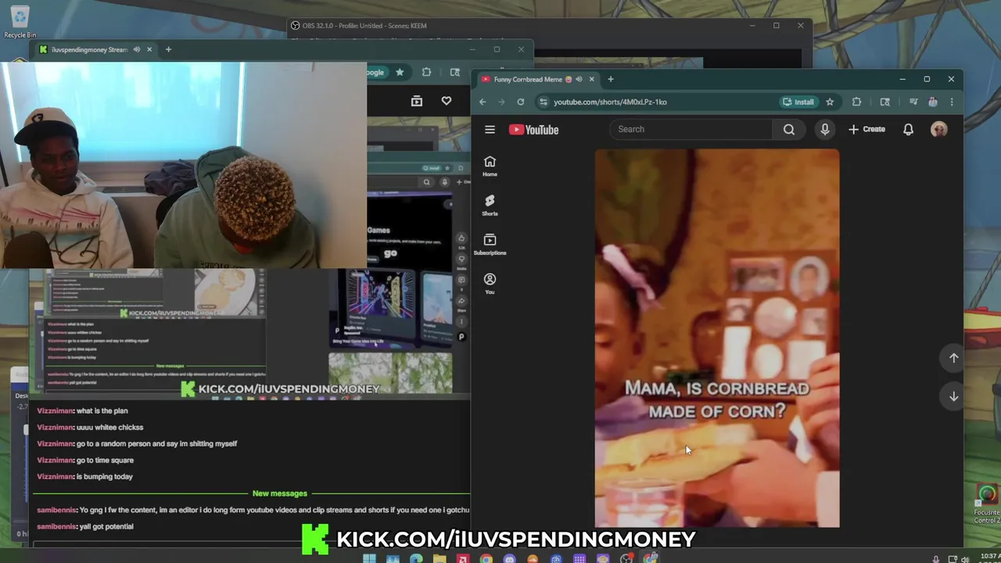Open Chrome from the Windows taskbar
Screen dimensions: 1001x563
click(486, 558)
